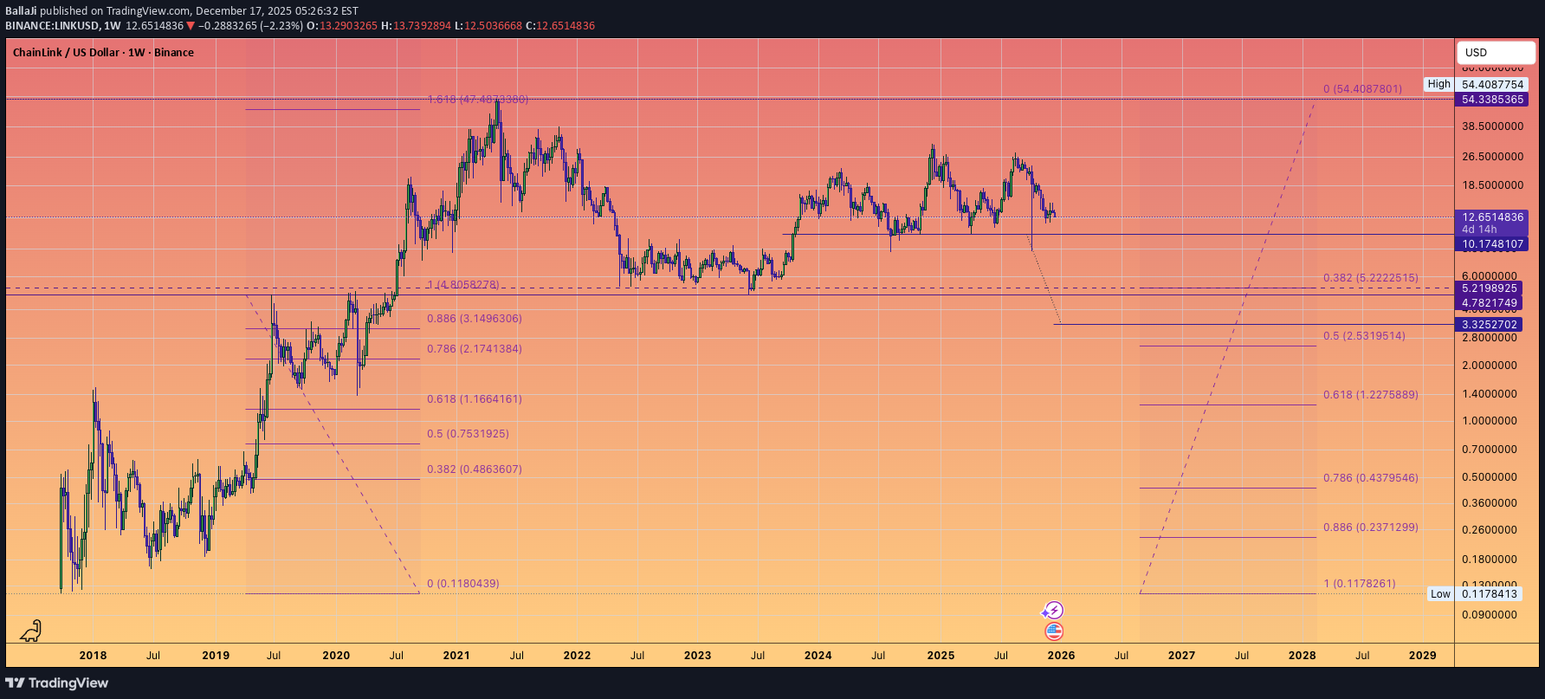The image size is (1545, 699).
Task: Click the ChainLink / US Dollar chart title
Action: point(103,53)
